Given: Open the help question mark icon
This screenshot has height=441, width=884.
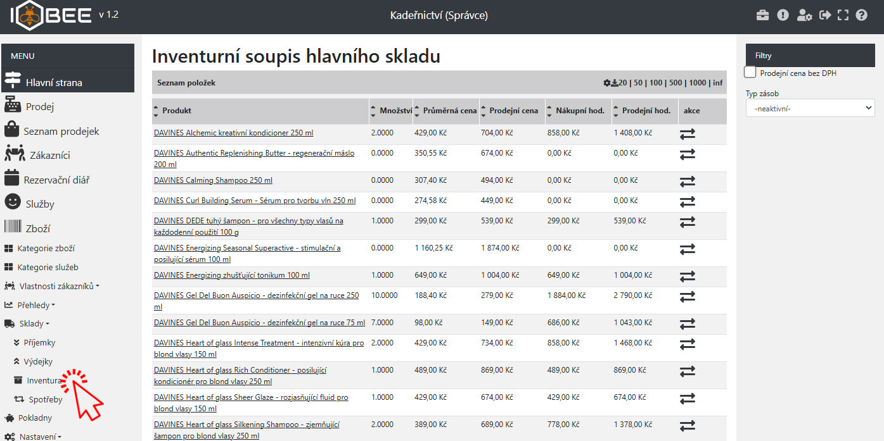Looking at the screenshot, I should point(861,15).
